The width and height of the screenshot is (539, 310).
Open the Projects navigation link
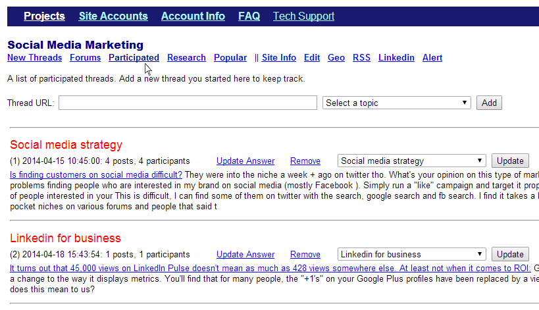pyautogui.click(x=44, y=16)
